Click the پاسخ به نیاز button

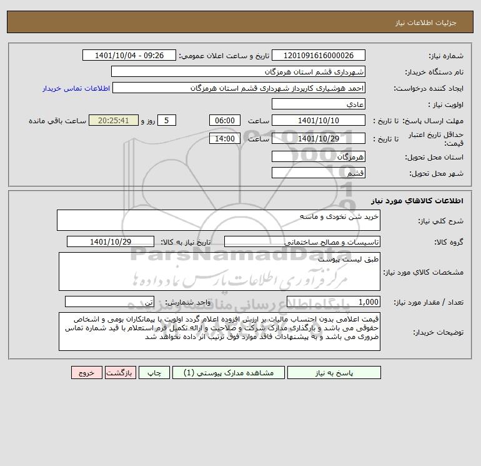[x=334, y=372]
